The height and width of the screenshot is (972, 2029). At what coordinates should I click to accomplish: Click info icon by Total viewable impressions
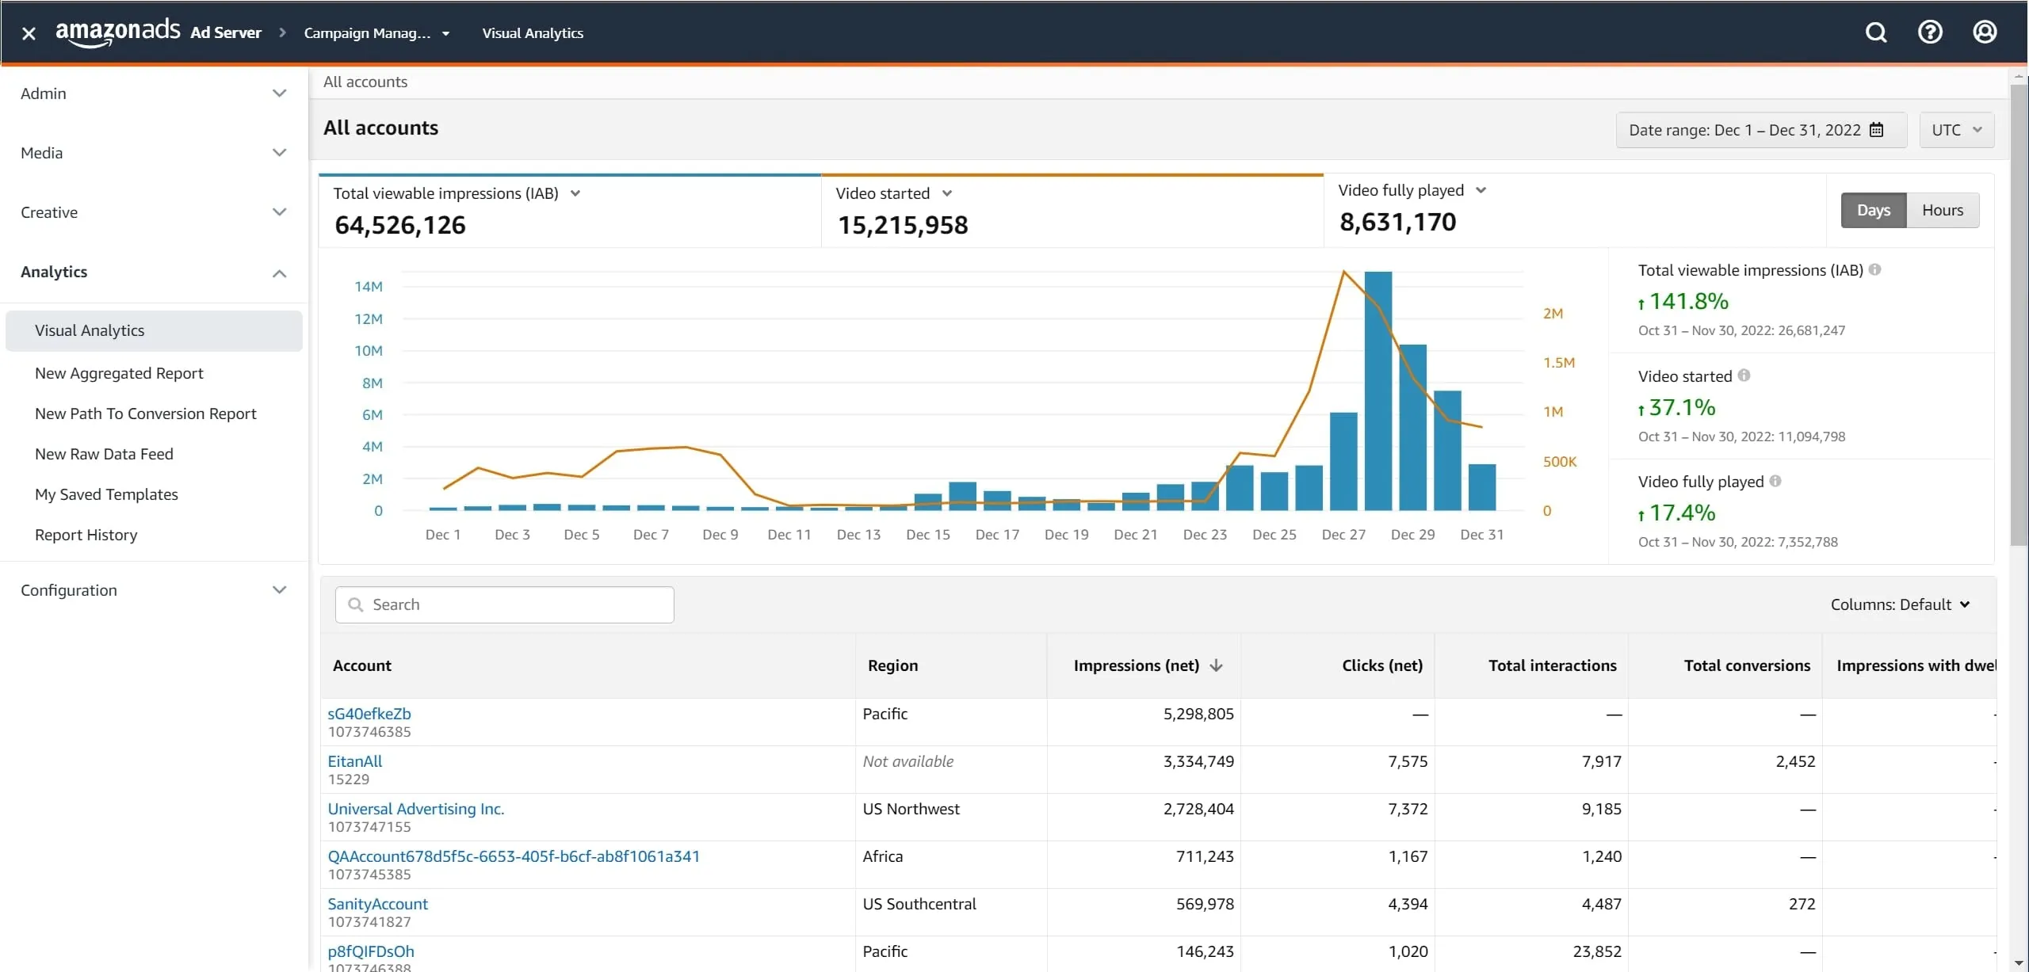pyautogui.click(x=1874, y=269)
